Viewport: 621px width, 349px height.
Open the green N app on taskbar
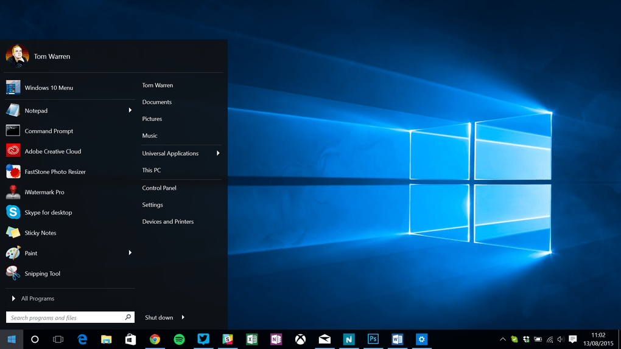349,339
